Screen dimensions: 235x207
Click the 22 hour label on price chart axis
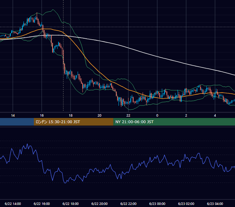coord(128,116)
